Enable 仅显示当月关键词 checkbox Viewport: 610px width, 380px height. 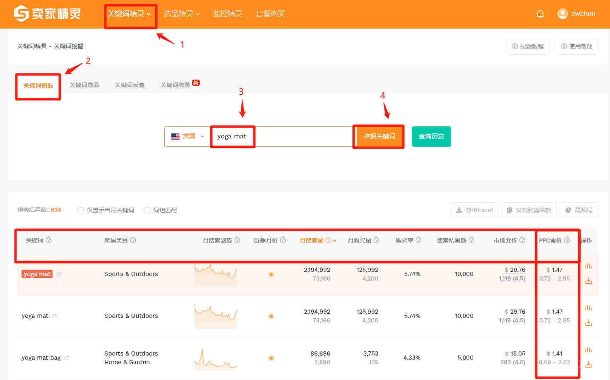[81, 210]
